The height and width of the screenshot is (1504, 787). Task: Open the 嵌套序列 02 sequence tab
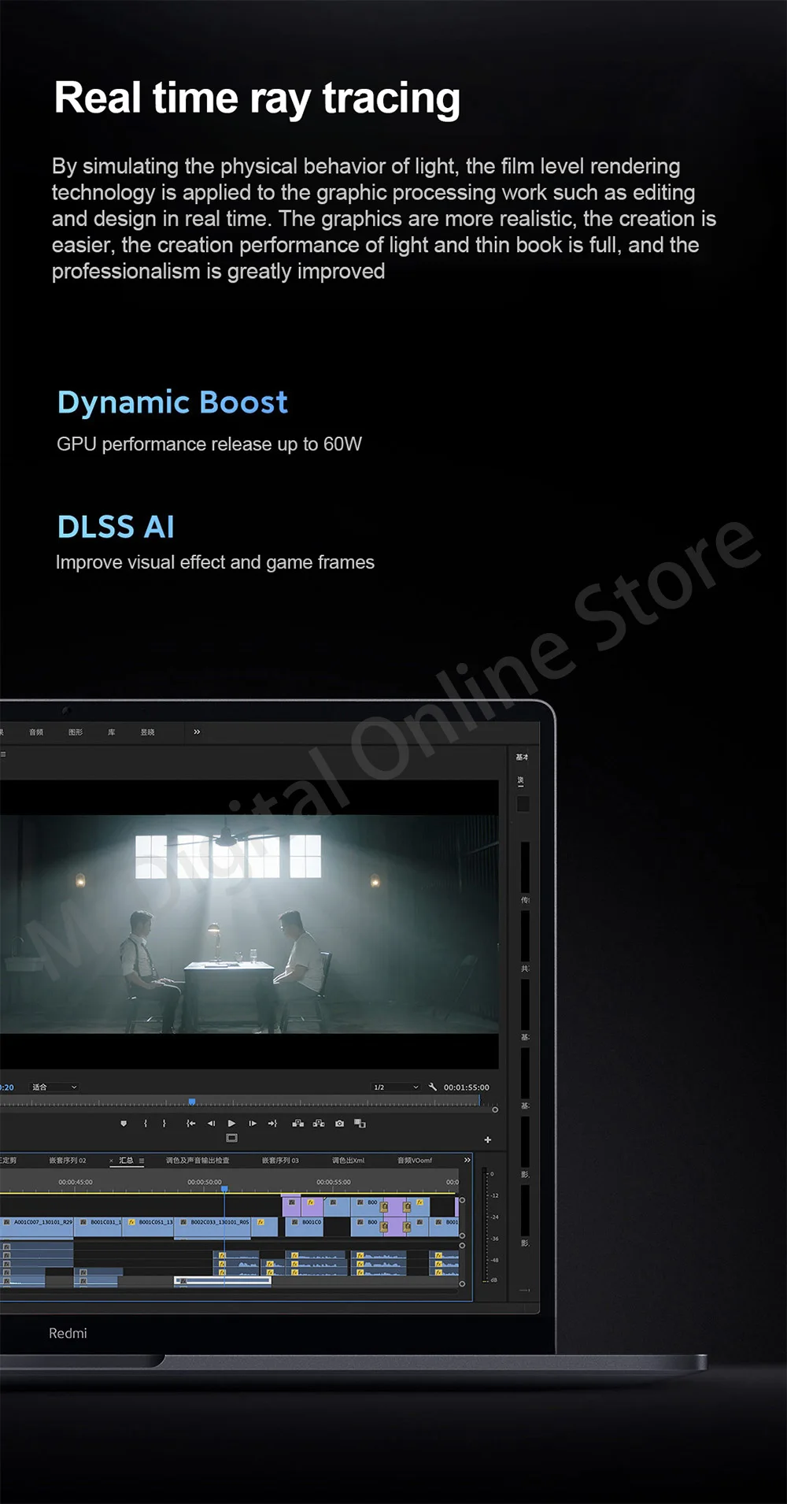click(x=68, y=1160)
